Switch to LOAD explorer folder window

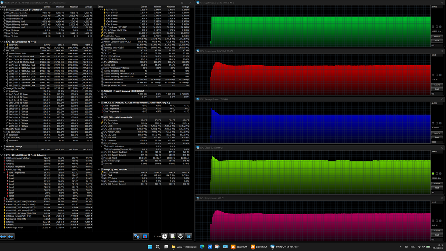pyautogui.click(x=184, y=247)
